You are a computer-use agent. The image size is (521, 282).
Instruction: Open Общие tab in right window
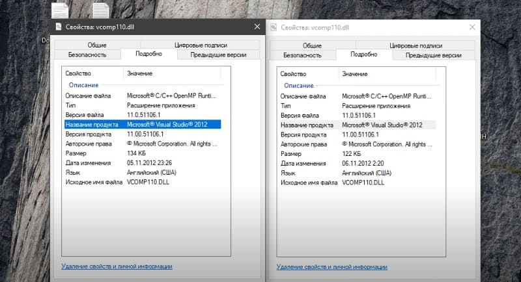(313, 45)
